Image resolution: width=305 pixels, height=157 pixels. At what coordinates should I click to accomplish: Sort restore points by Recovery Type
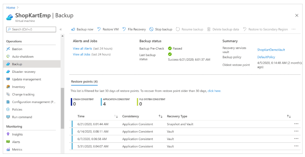[289, 116]
